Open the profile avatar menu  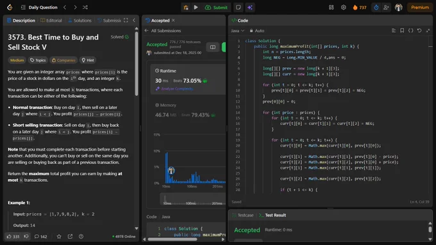tap(398, 8)
